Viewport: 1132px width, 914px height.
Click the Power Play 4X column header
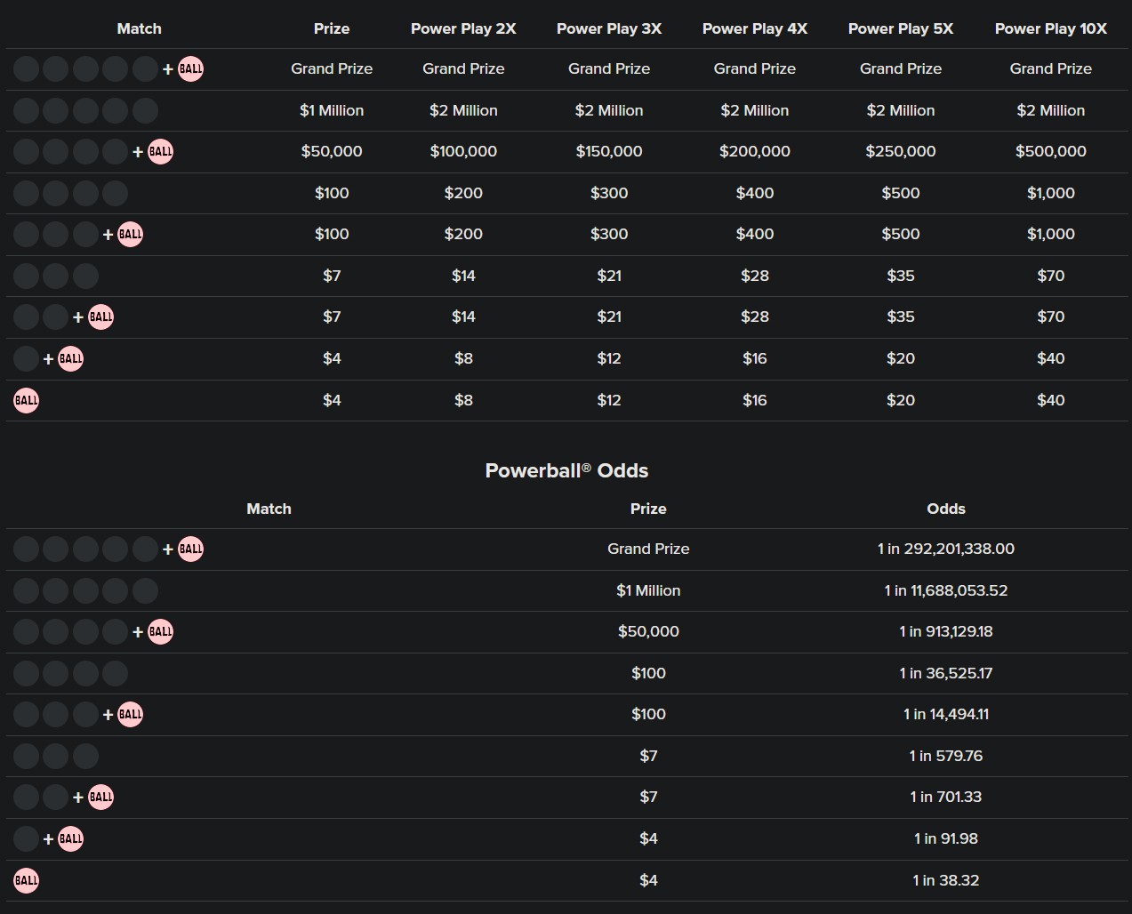tap(755, 28)
